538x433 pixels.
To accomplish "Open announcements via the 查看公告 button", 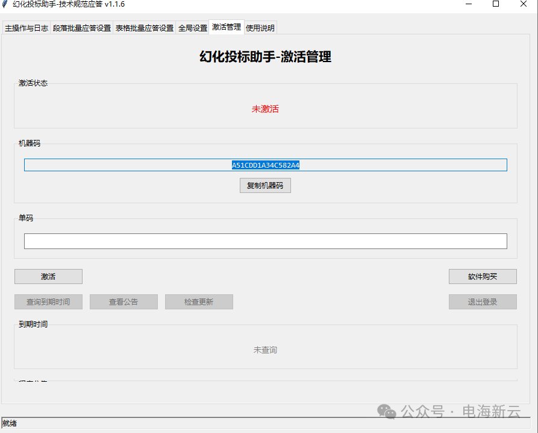I will click(x=124, y=302).
